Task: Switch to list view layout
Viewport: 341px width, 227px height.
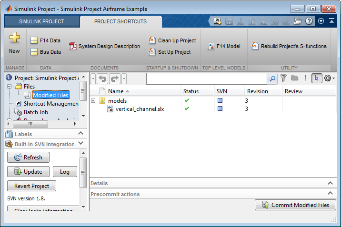Action: [305, 78]
